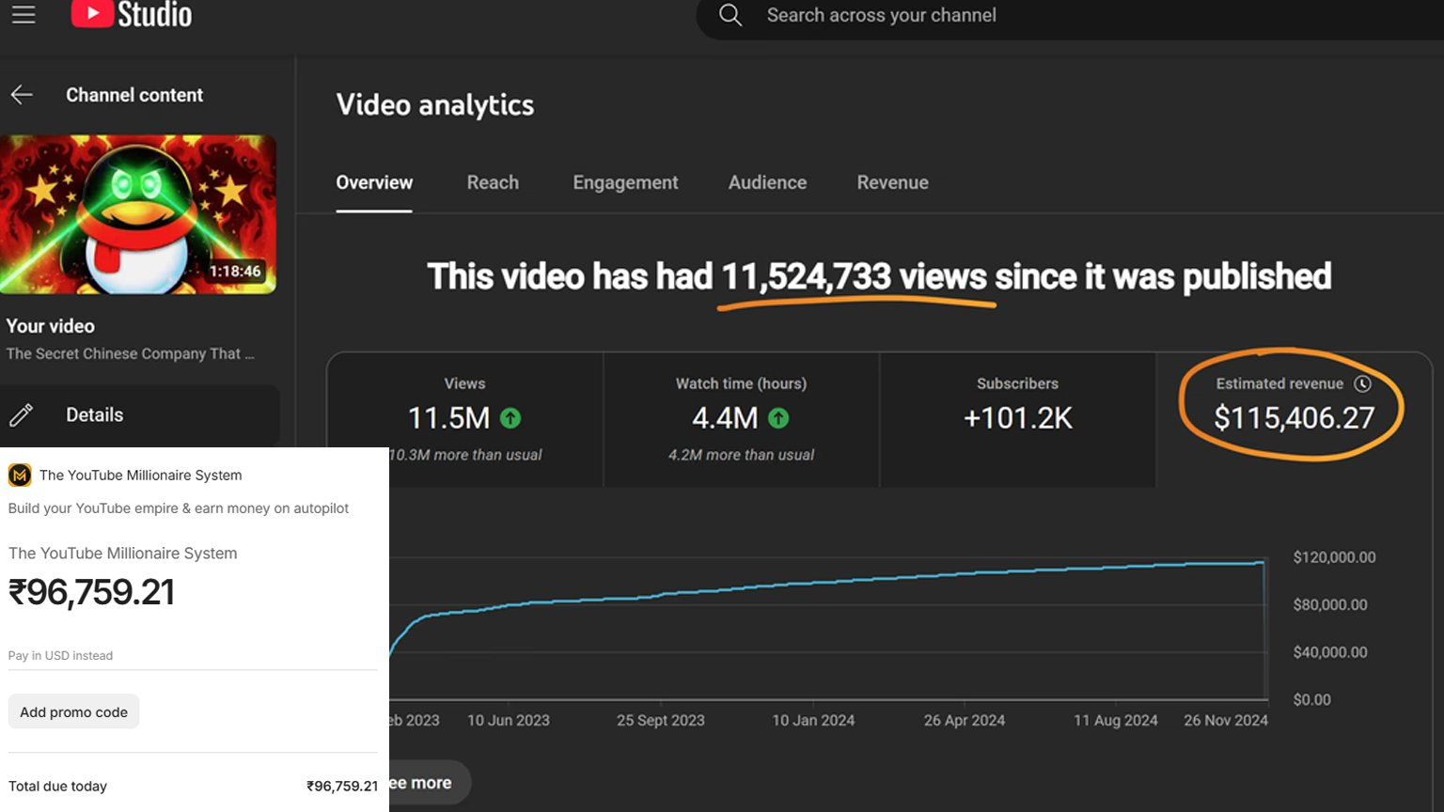Image resolution: width=1444 pixels, height=812 pixels.
Task: Click the YouTube Studio logo
Action: [132, 14]
